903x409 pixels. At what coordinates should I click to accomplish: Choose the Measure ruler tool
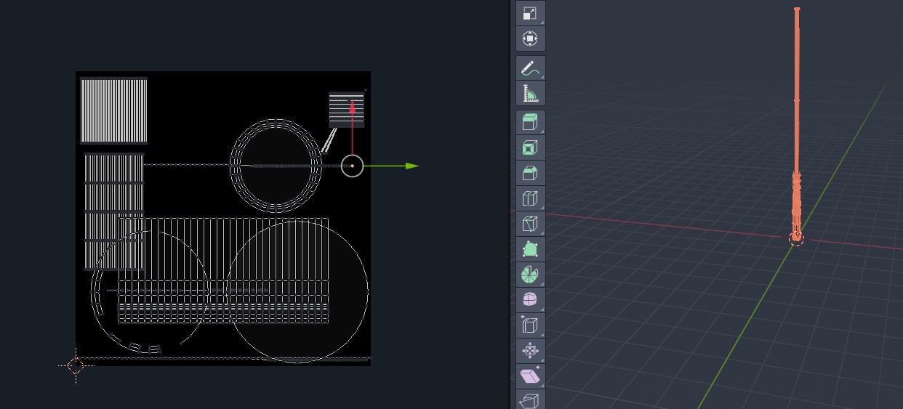pyautogui.click(x=530, y=94)
